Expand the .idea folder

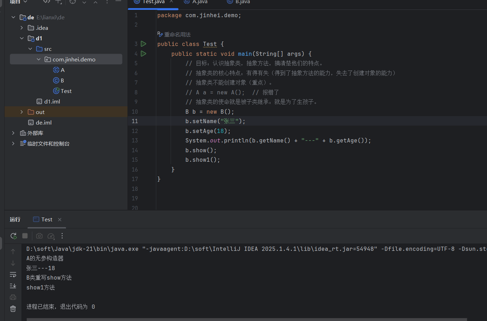(x=22, y=28)
